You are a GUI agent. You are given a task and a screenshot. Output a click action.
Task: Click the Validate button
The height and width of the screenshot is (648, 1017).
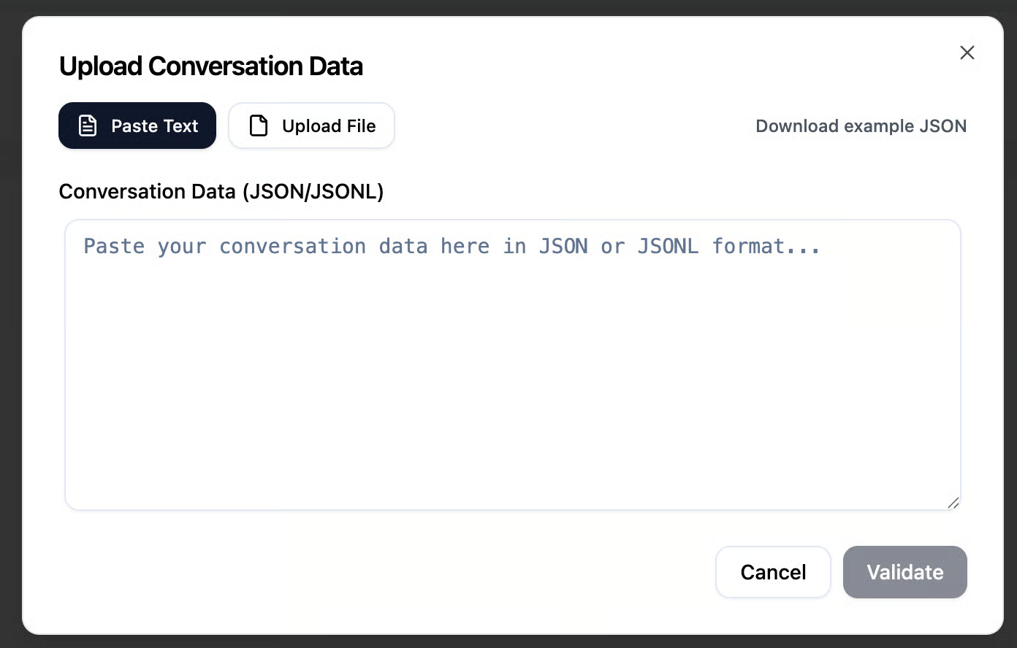(x=904, y=572)
